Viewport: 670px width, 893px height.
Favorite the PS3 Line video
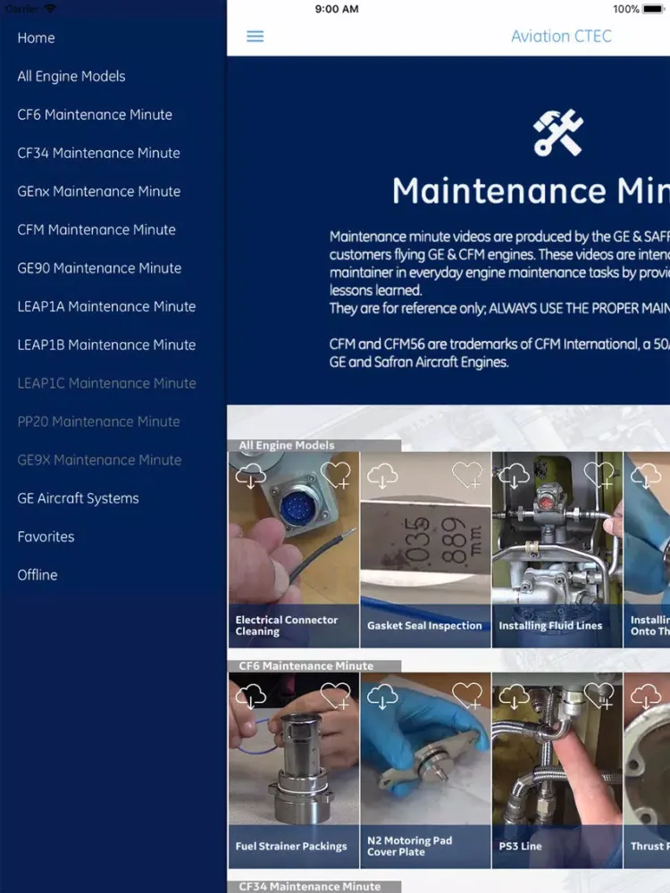coord(599,696)
